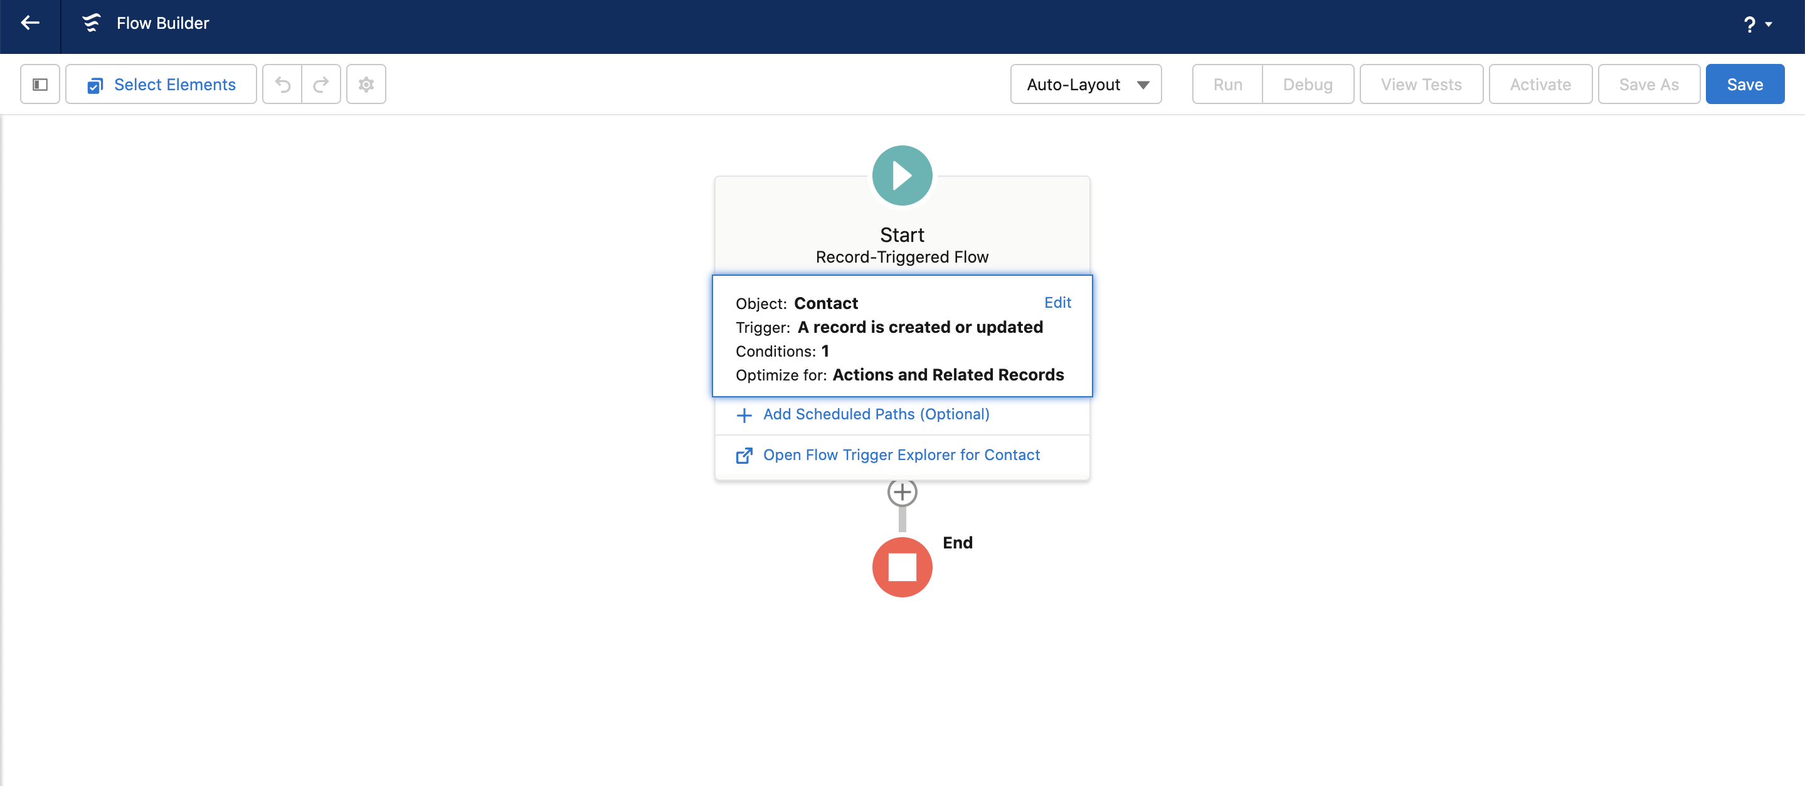Add Scheduled Paths (Optional)
The height and width of the screenshot is (786, 1805).
pyautogui.click(x=876, y=415)
